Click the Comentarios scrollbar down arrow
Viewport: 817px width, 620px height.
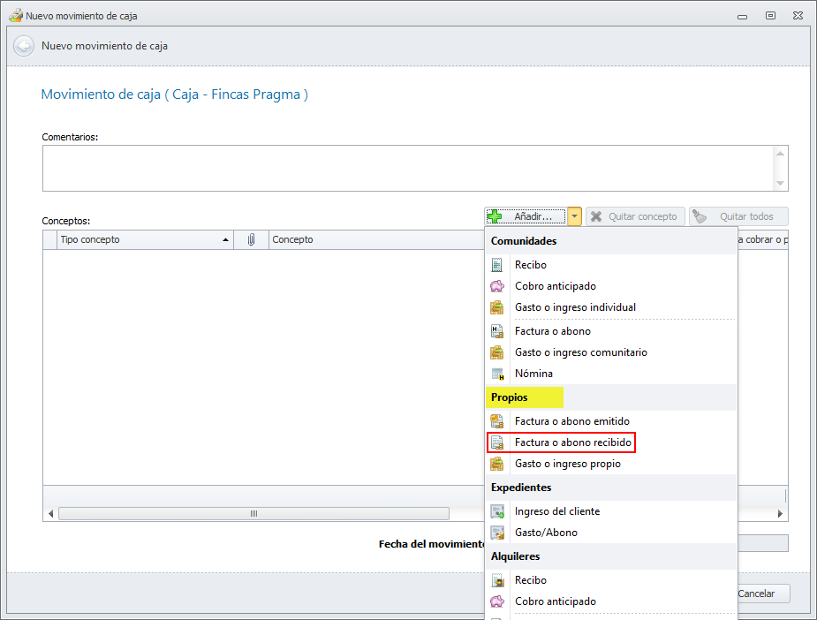pos(780,183)
